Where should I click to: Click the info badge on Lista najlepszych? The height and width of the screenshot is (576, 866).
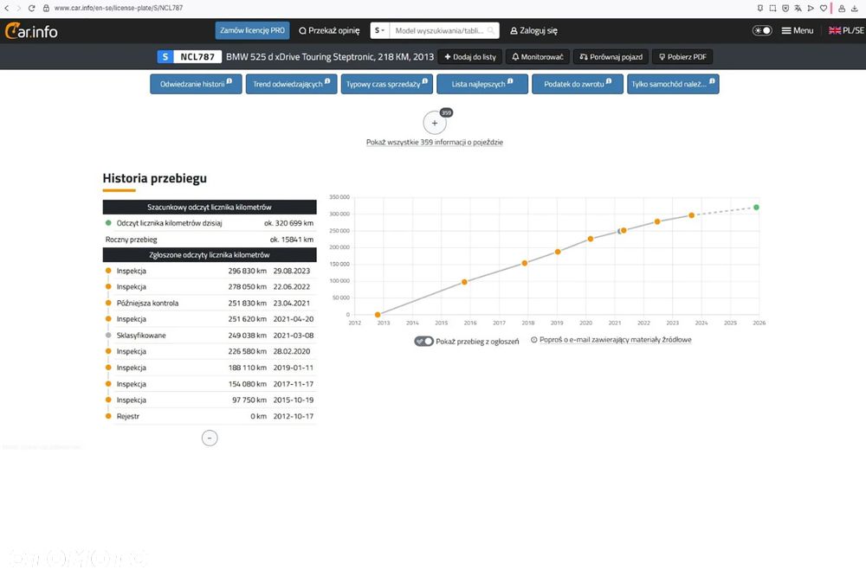[510, 81]
